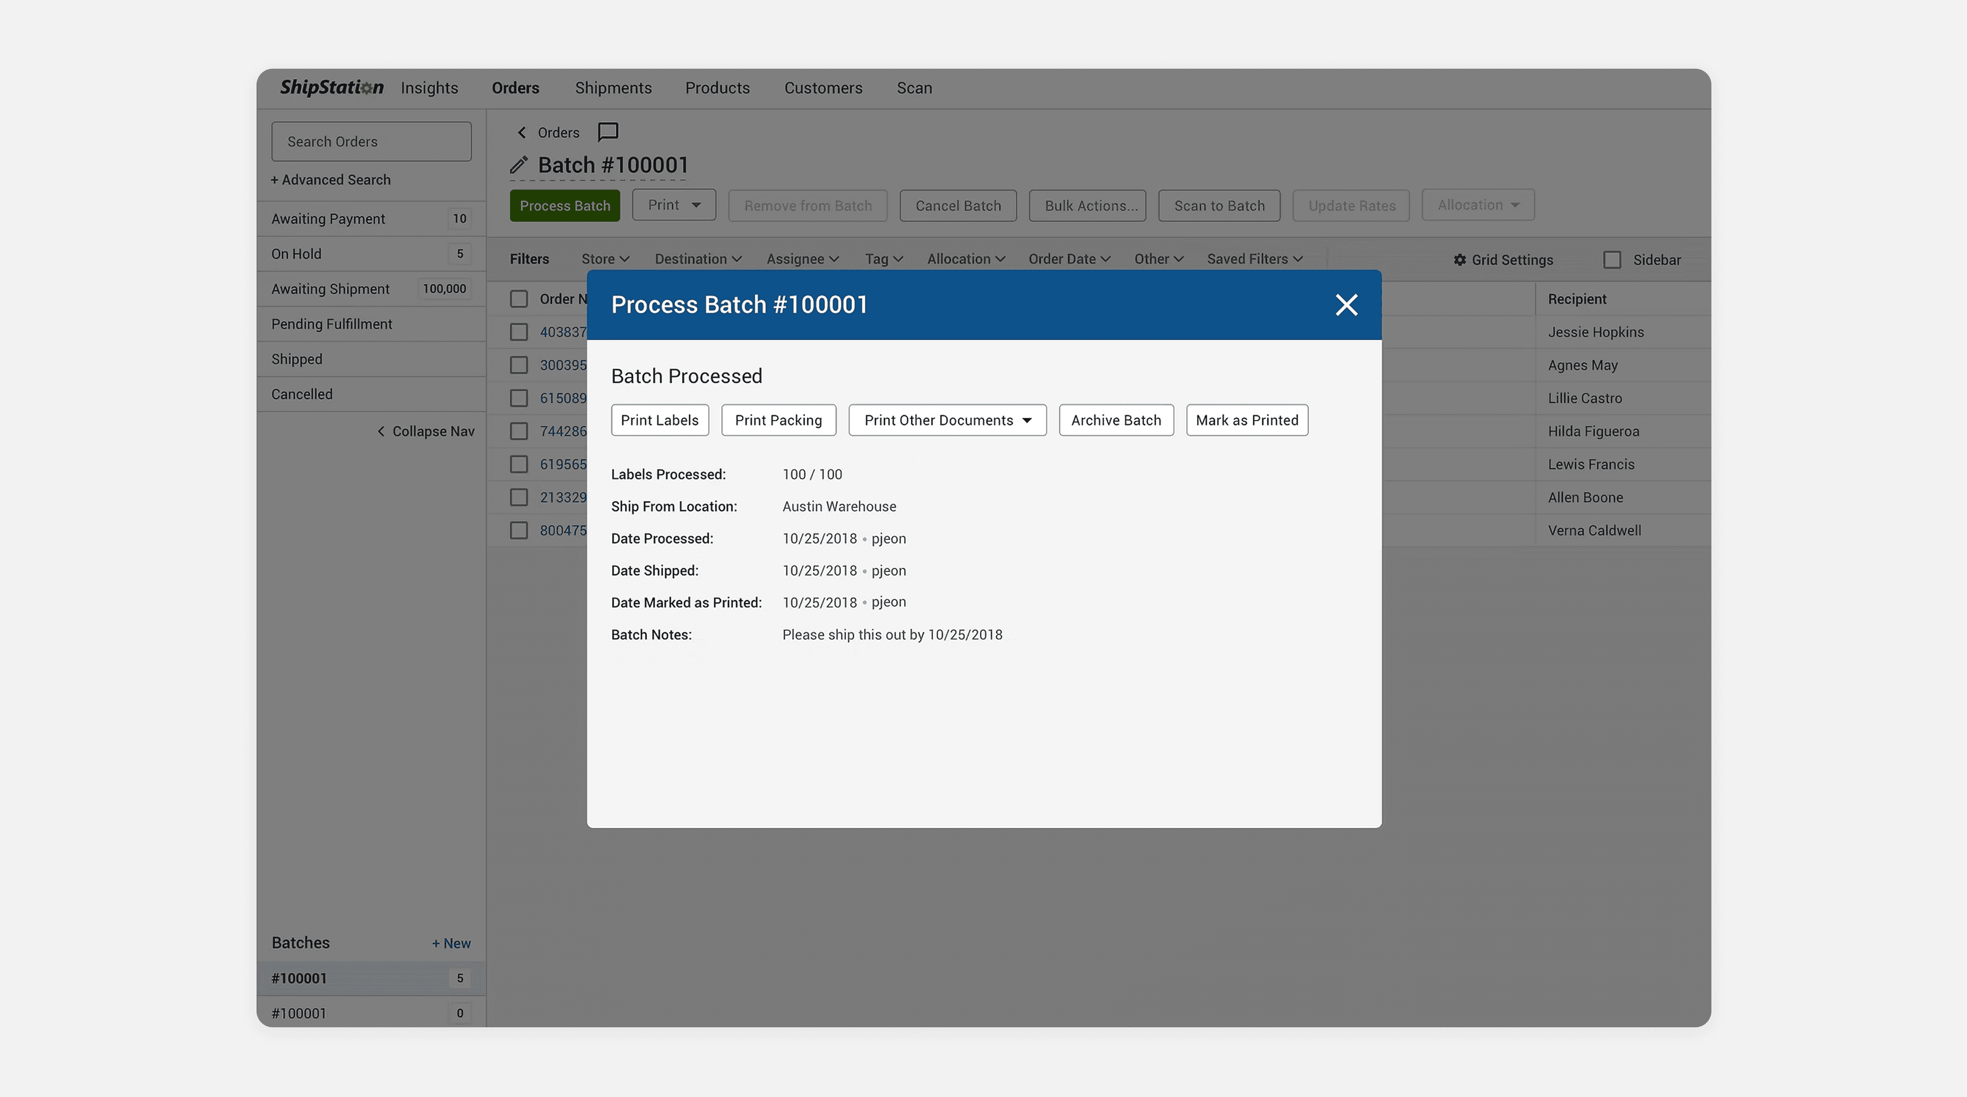Switch to the Orders tab
Image resolution: width=1967 pixels, height=1097 pixels.
point(515,88)
